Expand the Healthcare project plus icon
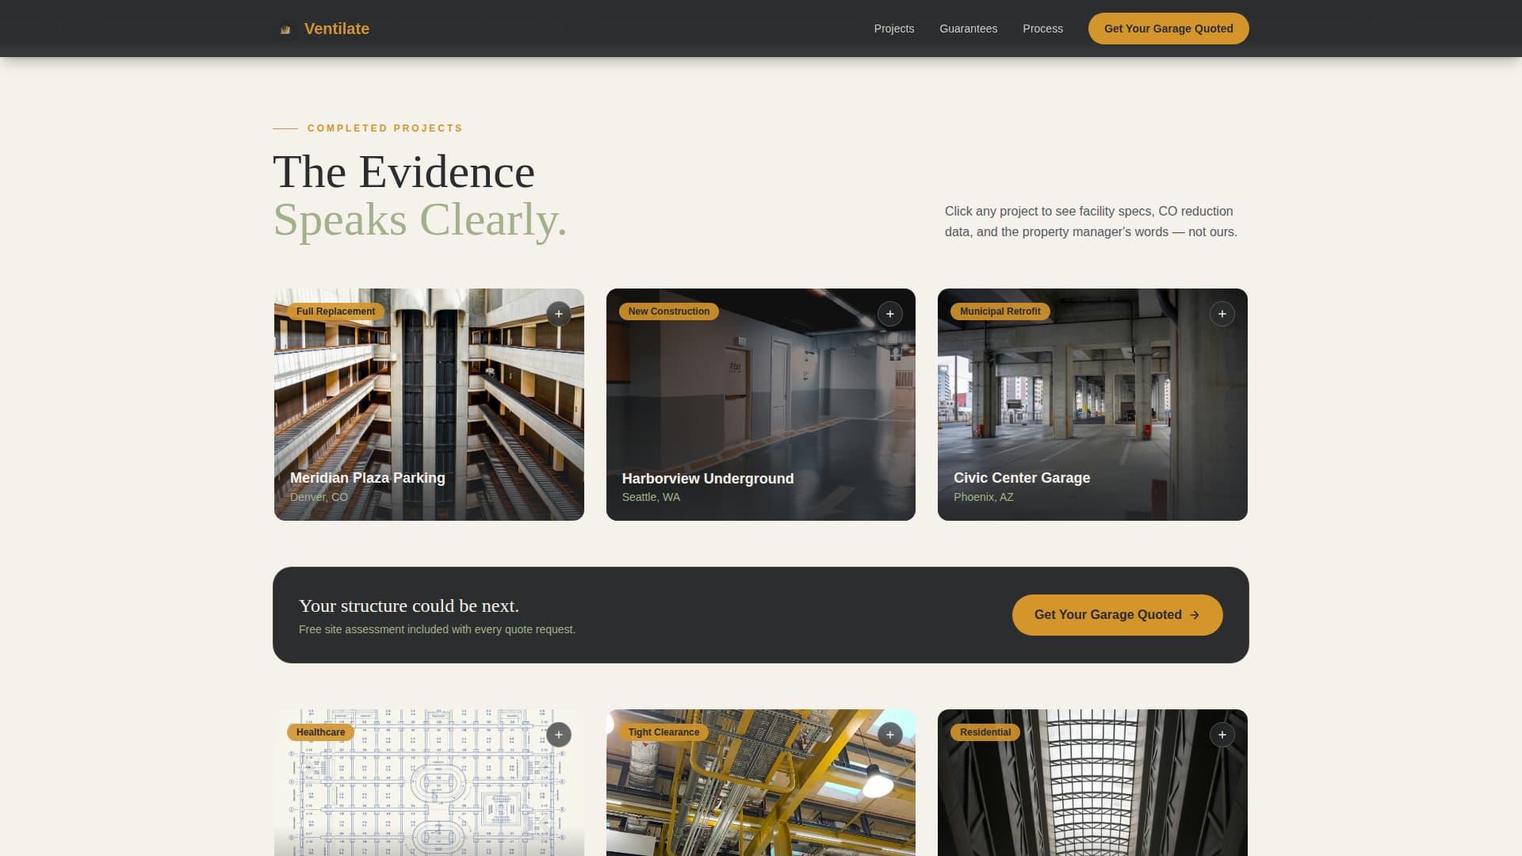The height and width of the screenshot is (856, 1522). [559, 735]
